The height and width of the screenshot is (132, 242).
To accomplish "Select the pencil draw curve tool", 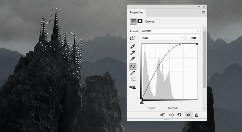I will (133, 73).
